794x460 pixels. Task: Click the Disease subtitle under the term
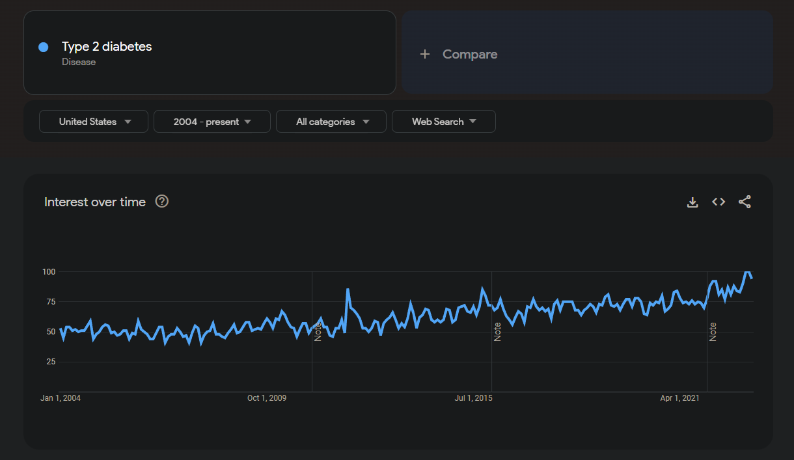(79, 62)
